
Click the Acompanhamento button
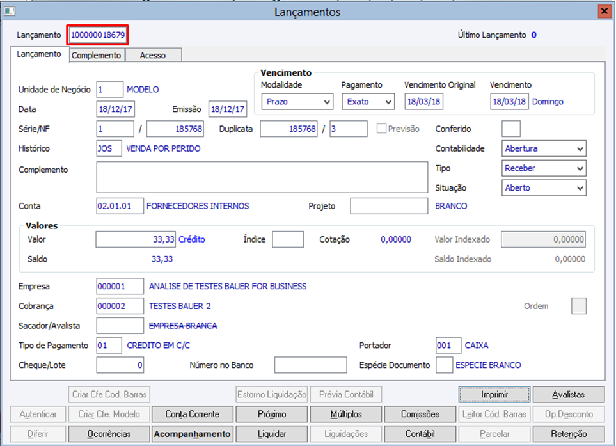point(192,433)
